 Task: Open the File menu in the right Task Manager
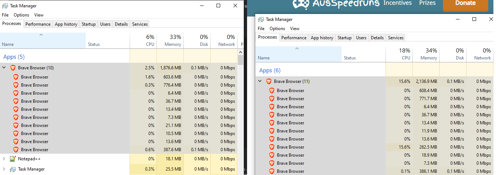tap(261, 29)
